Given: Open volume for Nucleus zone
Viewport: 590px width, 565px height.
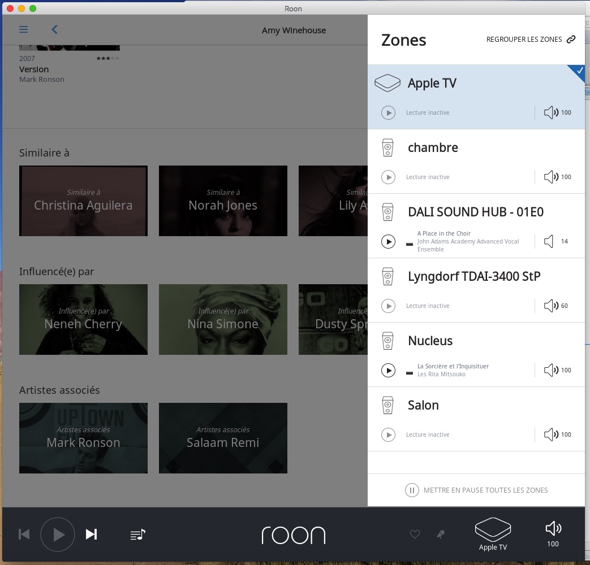Looking at the screenshot, I should coord(558,370).
